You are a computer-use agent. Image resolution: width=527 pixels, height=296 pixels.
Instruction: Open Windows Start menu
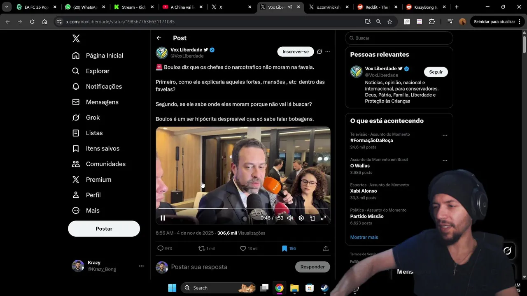(x=172, y=288)
